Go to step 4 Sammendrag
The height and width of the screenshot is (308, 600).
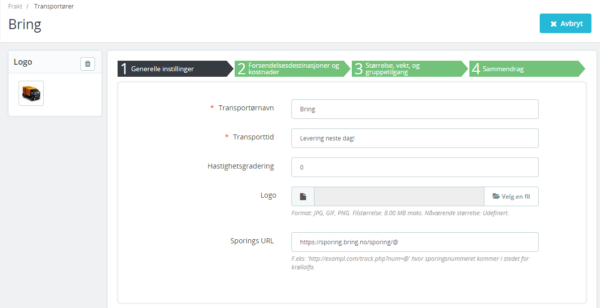click(x=527, y=69)
